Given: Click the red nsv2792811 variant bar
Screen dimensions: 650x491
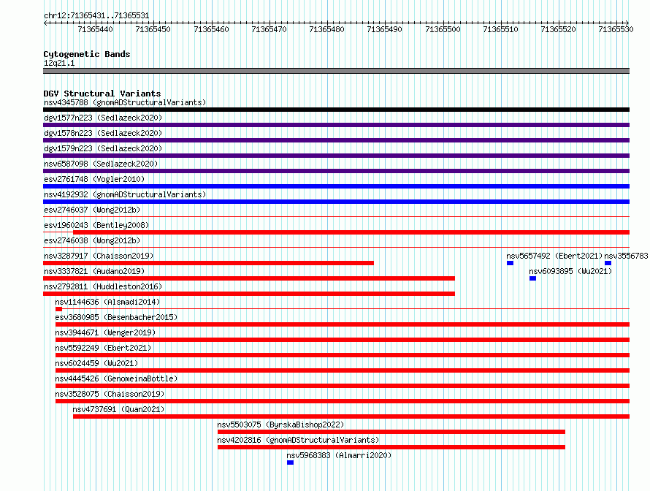Looking at the screenshot, I should [x=249, y=294].
